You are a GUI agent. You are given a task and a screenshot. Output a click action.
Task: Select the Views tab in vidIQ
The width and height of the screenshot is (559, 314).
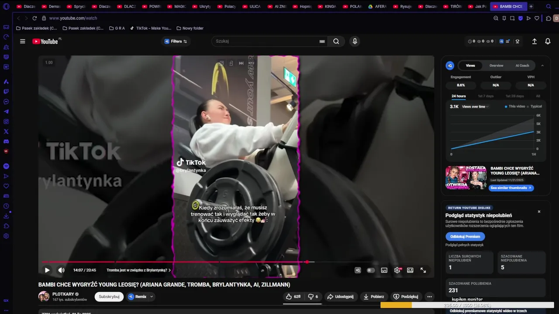(470, 65)
